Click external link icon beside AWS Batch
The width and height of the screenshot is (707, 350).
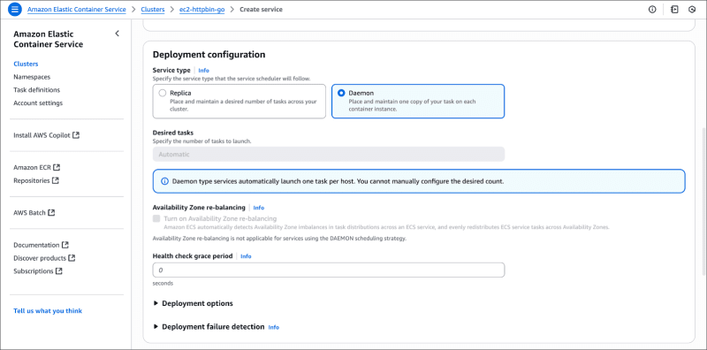tap(51, 212)
